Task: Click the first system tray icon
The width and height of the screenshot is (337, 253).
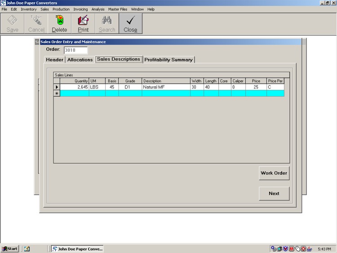Action: coord(274,249)
